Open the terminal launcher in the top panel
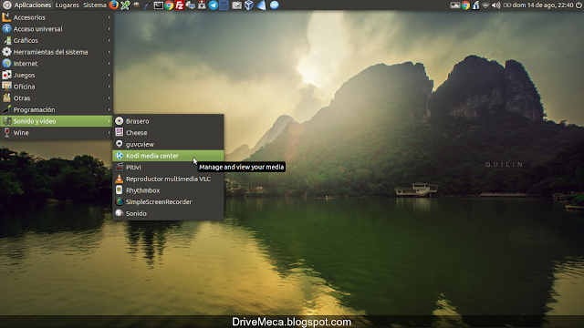This screenshot has width=584, height=328. [158, 5]
